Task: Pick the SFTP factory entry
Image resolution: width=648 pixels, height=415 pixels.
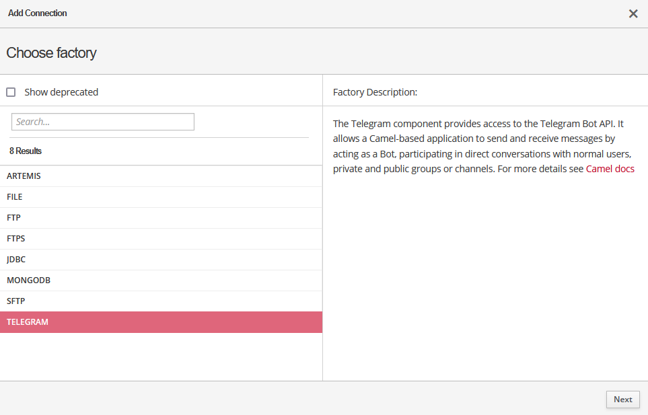Action: coord(161,301)
